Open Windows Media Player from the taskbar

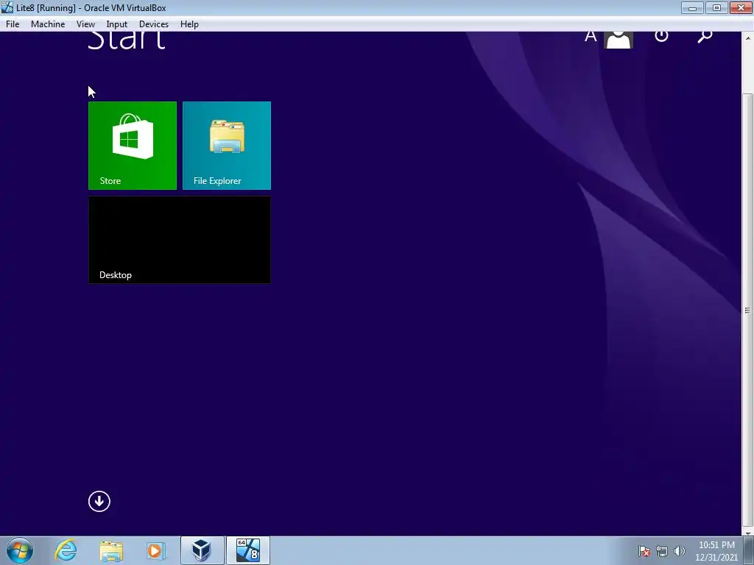pyautogui.click(x=156, y=550)
